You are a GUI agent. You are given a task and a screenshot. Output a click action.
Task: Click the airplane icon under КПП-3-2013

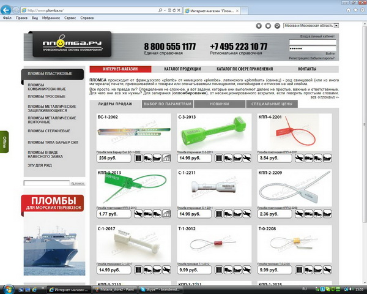[x=138, y=214]
